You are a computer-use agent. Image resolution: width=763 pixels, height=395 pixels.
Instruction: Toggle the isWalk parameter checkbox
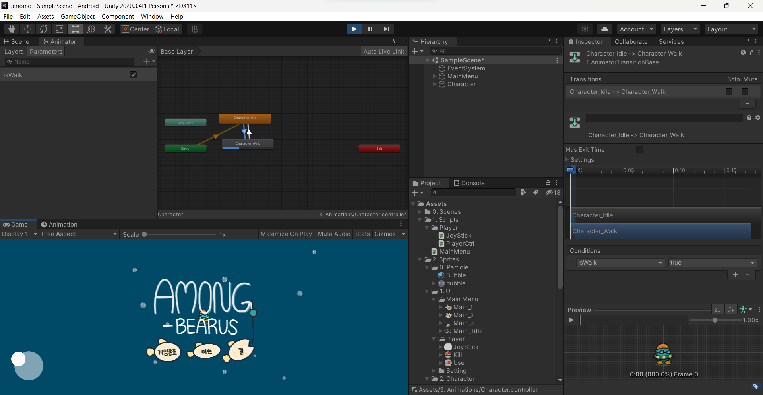coord(134,75)
